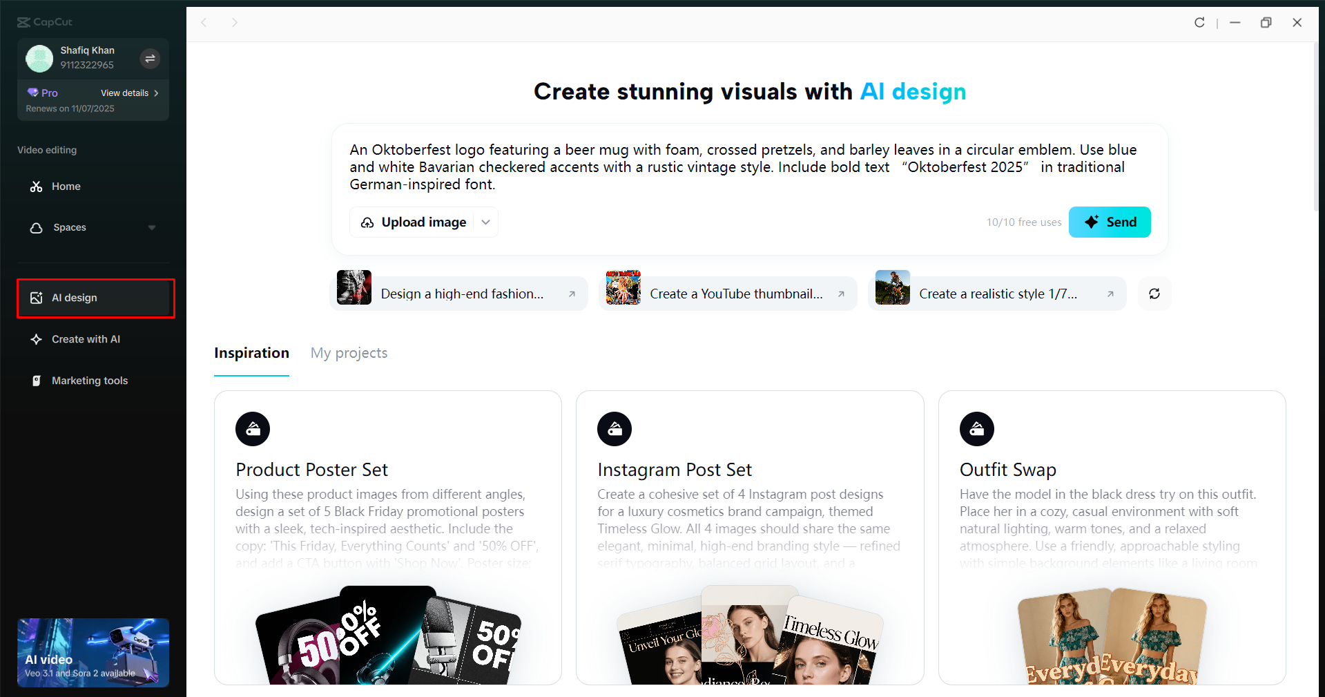Reload the page with the refresh icon
Screen dimensions: 1325x697
[x=1199, y=22]
